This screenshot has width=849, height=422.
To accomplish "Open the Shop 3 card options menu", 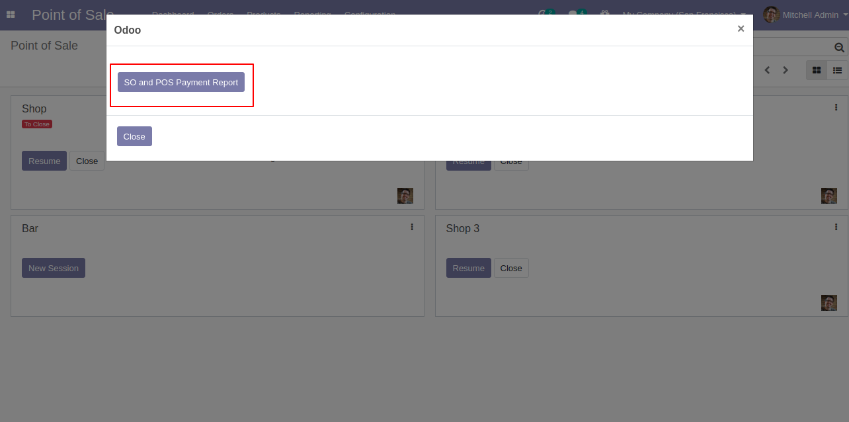I will (836, 227).
